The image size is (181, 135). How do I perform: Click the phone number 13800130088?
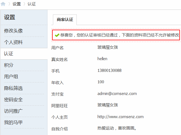[109, 70]
